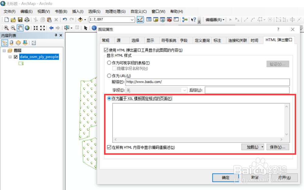Toggle visibility of data_osm_ply_people layer
Screen dimensions: 304x190
click(x=16, y=57)
